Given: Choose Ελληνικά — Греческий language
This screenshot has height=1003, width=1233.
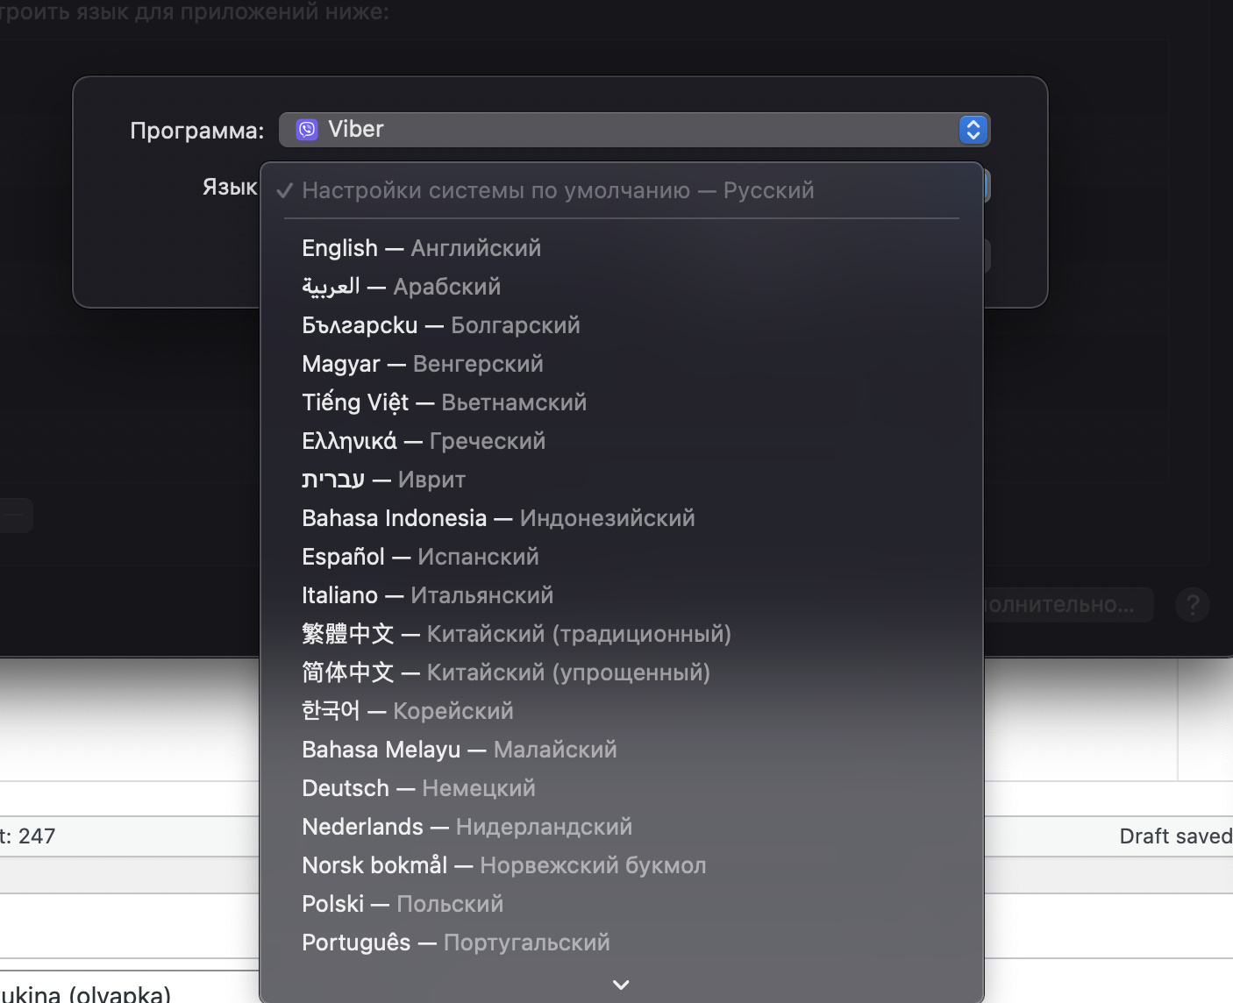Looking at the screenshot, I should click(x=622, y=441).
